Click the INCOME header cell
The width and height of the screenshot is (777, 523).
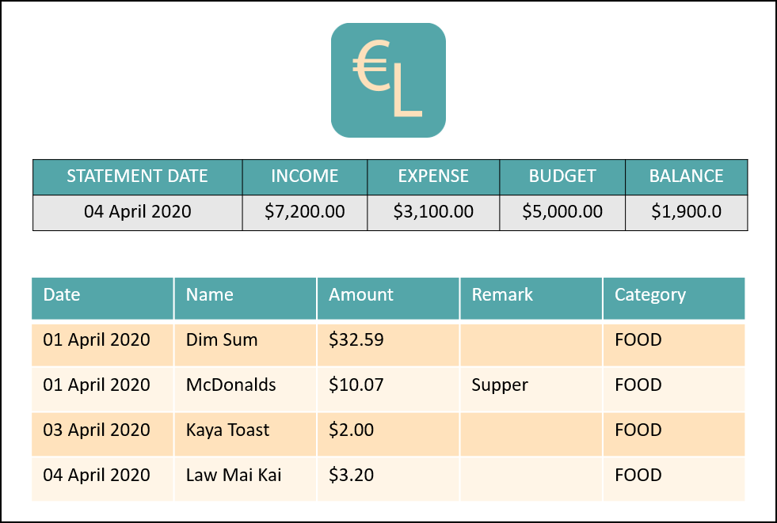click(305, 176)
